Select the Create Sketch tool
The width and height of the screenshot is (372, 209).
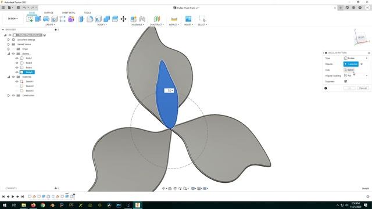pyautogui.click(x=30, y=19)
